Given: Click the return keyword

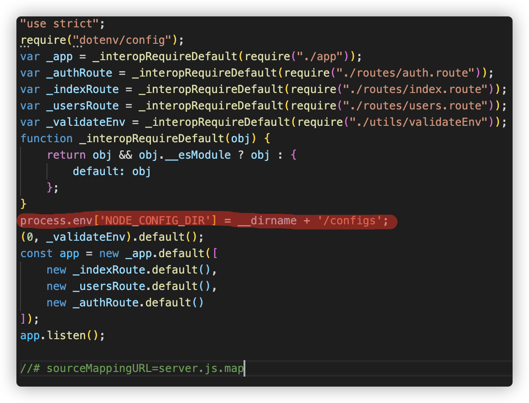Looking at the screenshot, I should tap(66, 155).
